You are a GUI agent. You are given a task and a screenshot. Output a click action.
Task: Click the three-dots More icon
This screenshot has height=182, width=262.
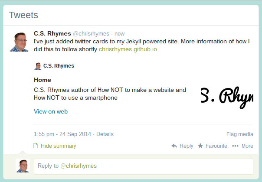pyautogui.click(x=235, y=146)
